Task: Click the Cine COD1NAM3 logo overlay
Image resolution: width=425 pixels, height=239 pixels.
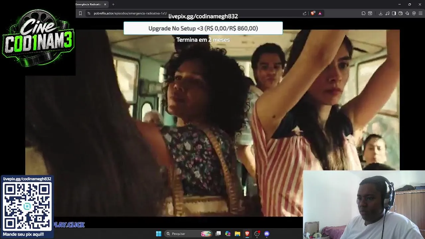Action: pos(38,38)
